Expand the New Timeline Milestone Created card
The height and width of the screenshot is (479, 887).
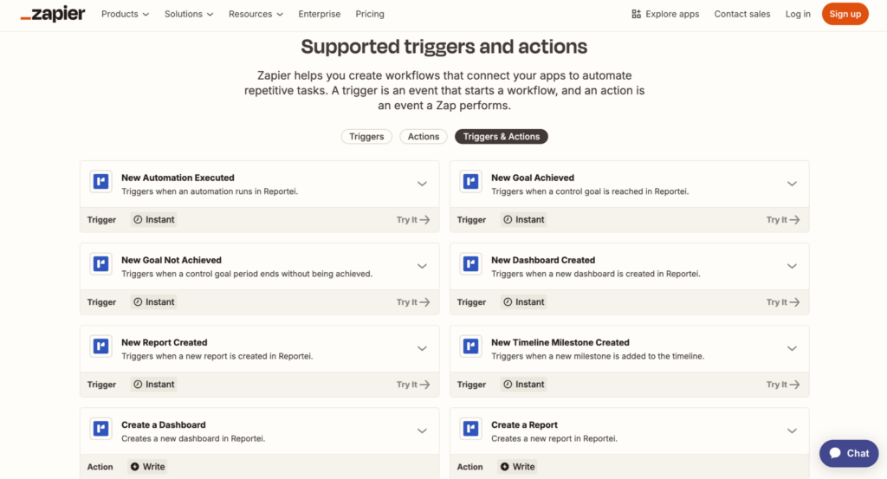[x=792, y=348]
